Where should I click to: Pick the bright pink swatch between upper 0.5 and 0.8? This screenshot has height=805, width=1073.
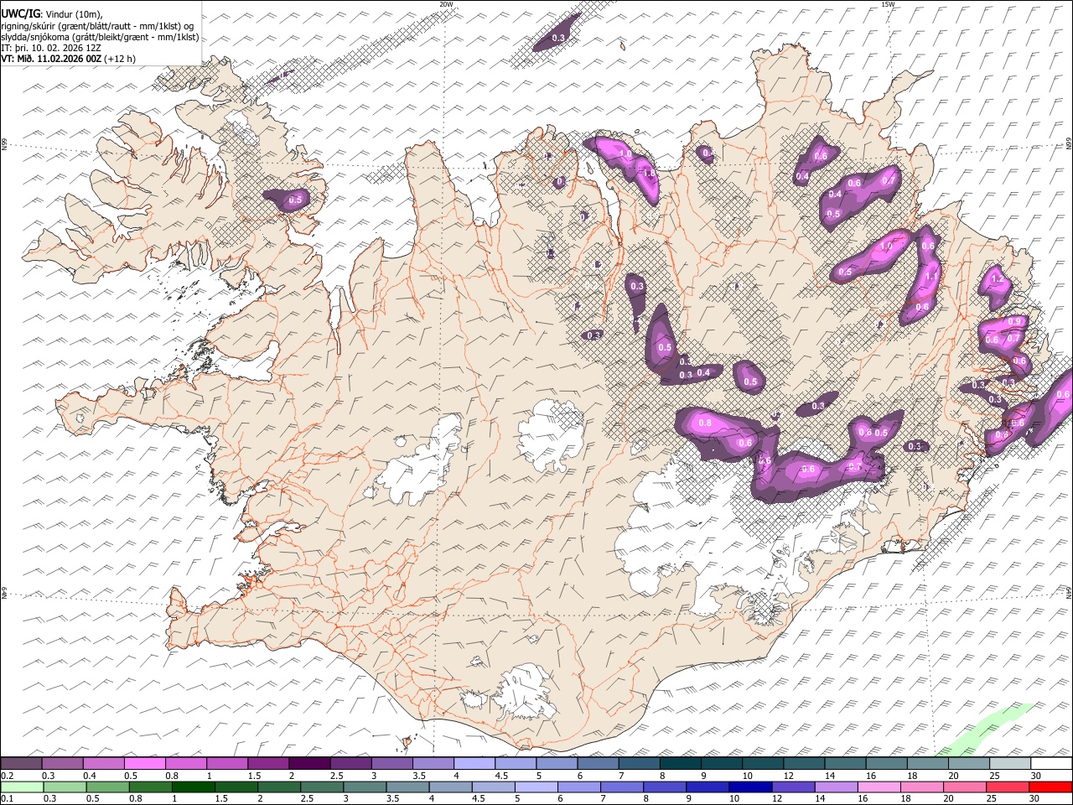[x=144, y=764]
